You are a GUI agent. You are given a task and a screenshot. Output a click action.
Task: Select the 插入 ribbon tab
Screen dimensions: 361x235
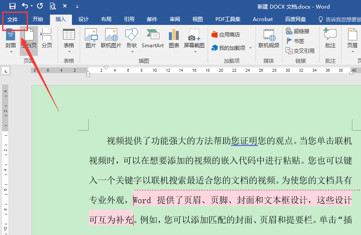tap(61, 19)
